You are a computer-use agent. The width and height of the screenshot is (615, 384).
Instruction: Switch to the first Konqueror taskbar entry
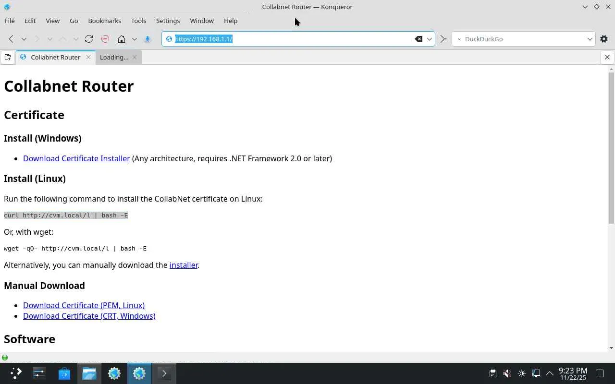(114, 373)
